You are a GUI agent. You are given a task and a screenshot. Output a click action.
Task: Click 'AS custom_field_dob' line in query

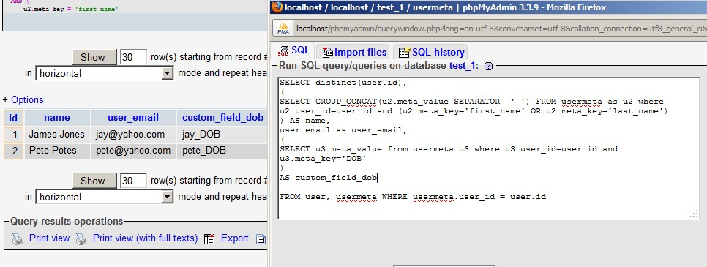coord(328,178)
